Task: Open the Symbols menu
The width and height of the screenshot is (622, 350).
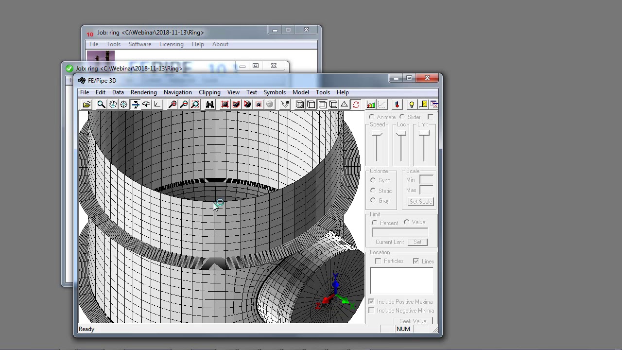Action: (x=275, y=92)
